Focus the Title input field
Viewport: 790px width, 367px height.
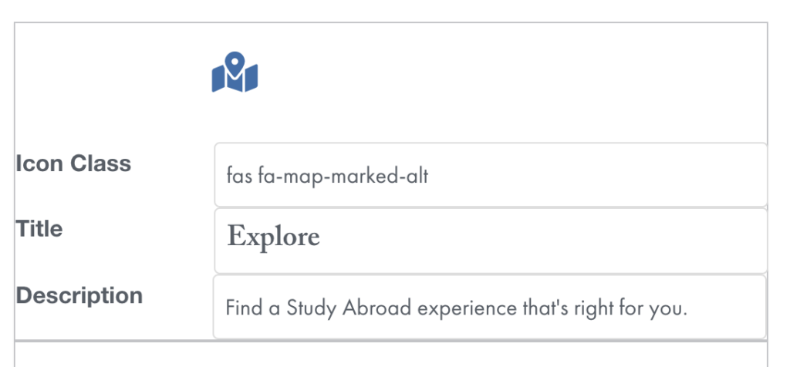(x=491, y=241)
